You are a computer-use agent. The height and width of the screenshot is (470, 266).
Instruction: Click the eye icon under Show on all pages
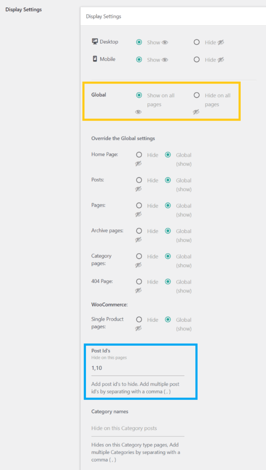pyautogui.click(x=138, y=112)
